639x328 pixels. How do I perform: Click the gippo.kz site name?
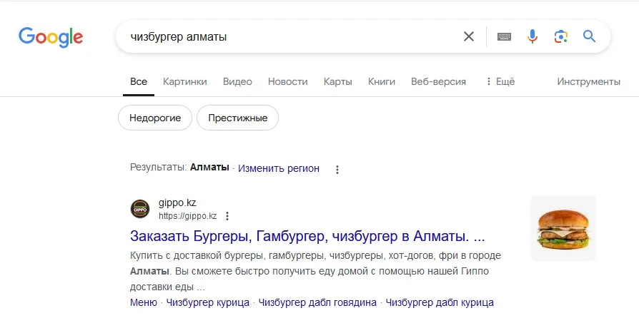pyautogui.click(x=177, y=203)
